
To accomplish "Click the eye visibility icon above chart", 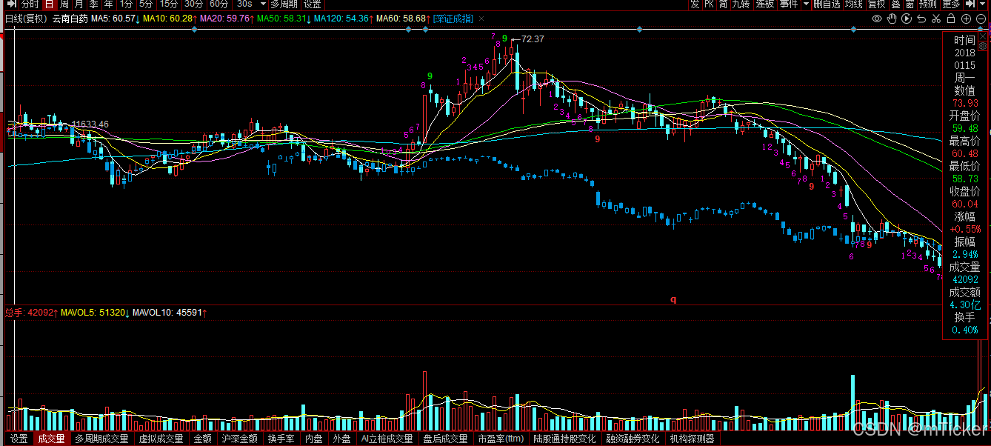I will tap(877, 19).
